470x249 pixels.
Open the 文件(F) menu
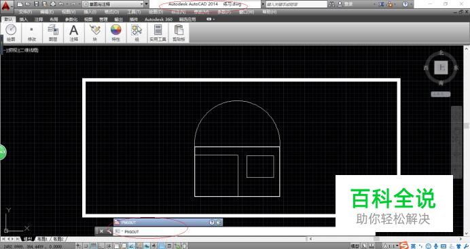pos(25,12)
